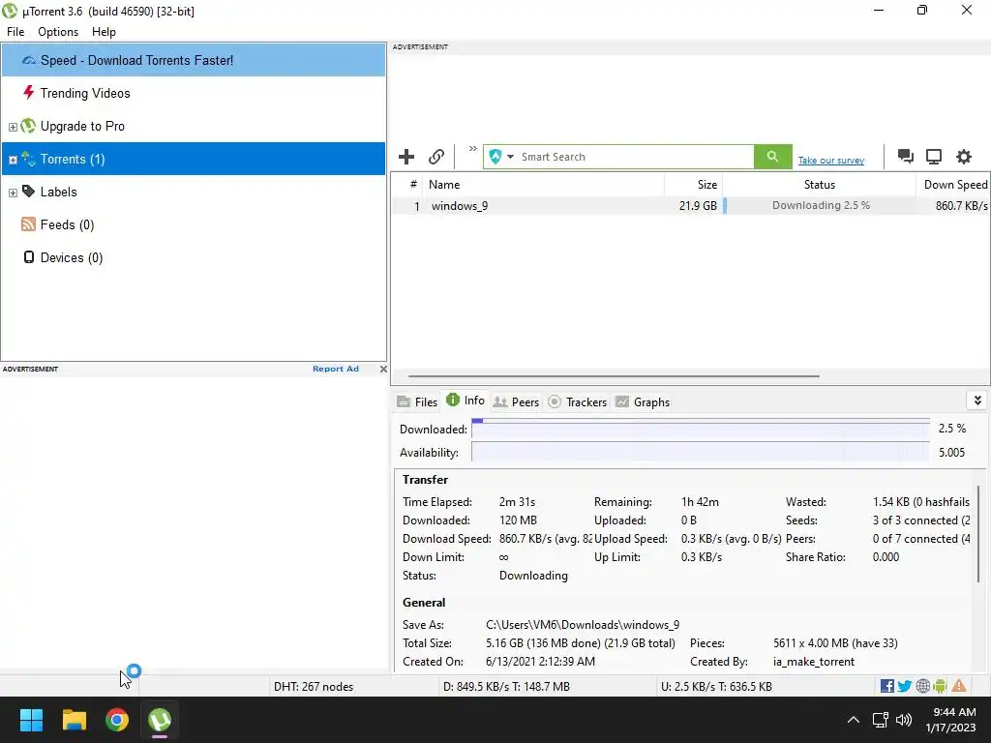This screenshot has width=991, height=743.
Task: Click the warning triangle status icon
Action: point(959,686)
